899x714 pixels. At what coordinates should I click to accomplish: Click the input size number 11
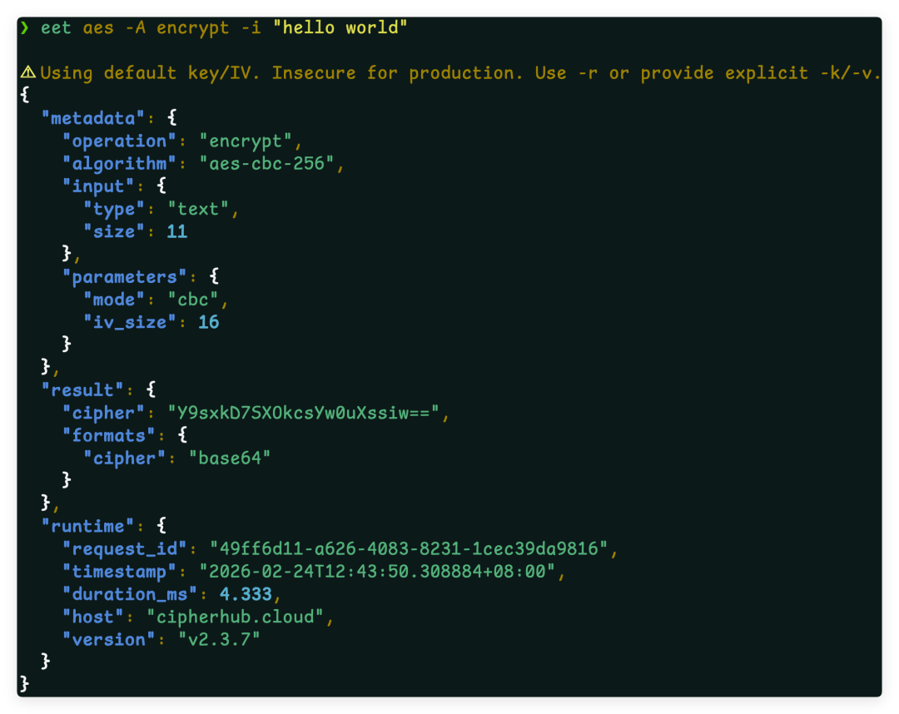[x=177, y=231]
